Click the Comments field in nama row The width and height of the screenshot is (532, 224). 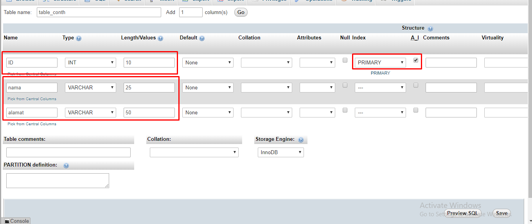coord(451,87)
